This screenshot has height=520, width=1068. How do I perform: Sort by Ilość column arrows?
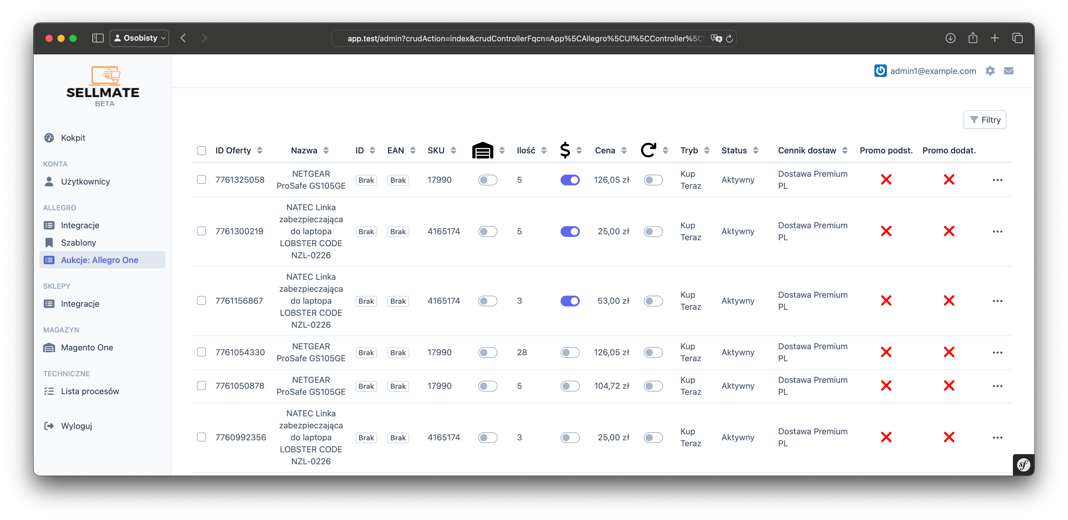(544, 150)
